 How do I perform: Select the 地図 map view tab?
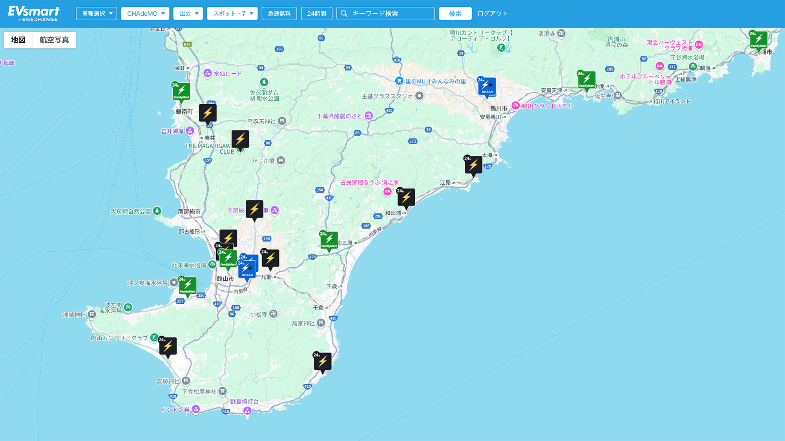point(18,40)
